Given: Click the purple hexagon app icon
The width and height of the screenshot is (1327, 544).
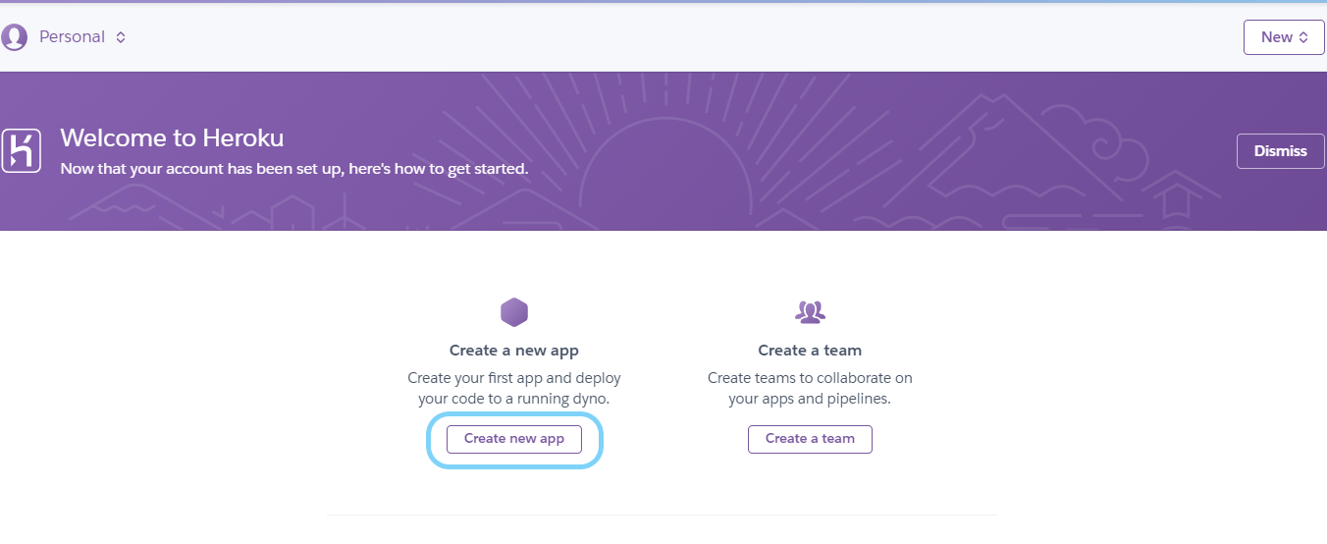Looking at the screenshot, I should click(x=514, y=313).
